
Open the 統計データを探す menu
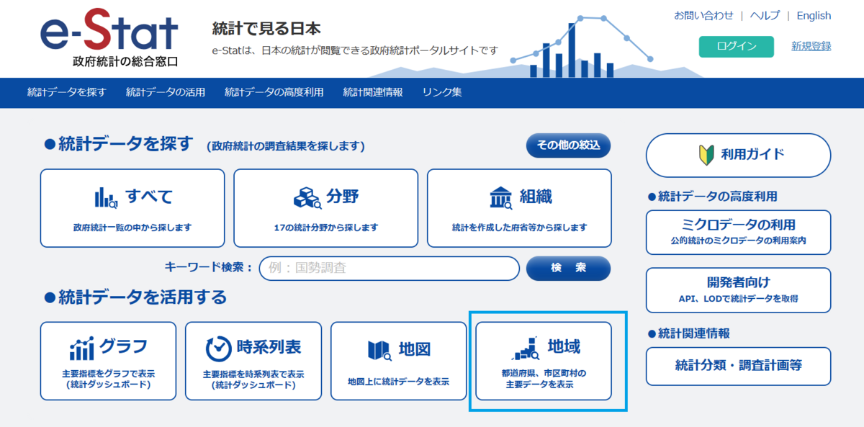(x=66, y=92)
